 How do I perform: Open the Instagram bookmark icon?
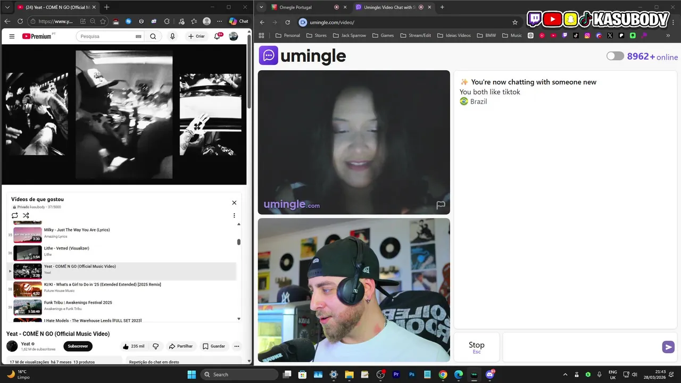click(x=587, y=36)
